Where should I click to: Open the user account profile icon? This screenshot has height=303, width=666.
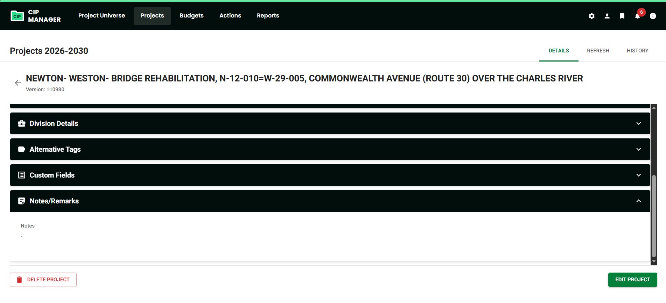coord(607,16)
